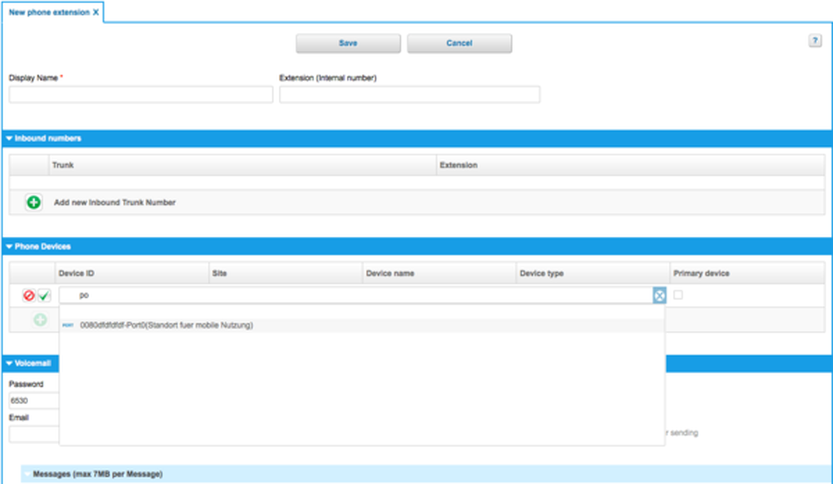Click the red cancel row icon
833x484 pixels.
click(x=29, y=295)
